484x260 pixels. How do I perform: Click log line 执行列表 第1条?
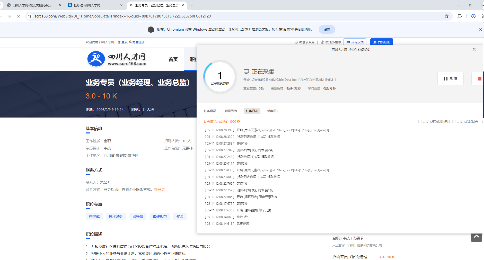[x=255, y=190]
